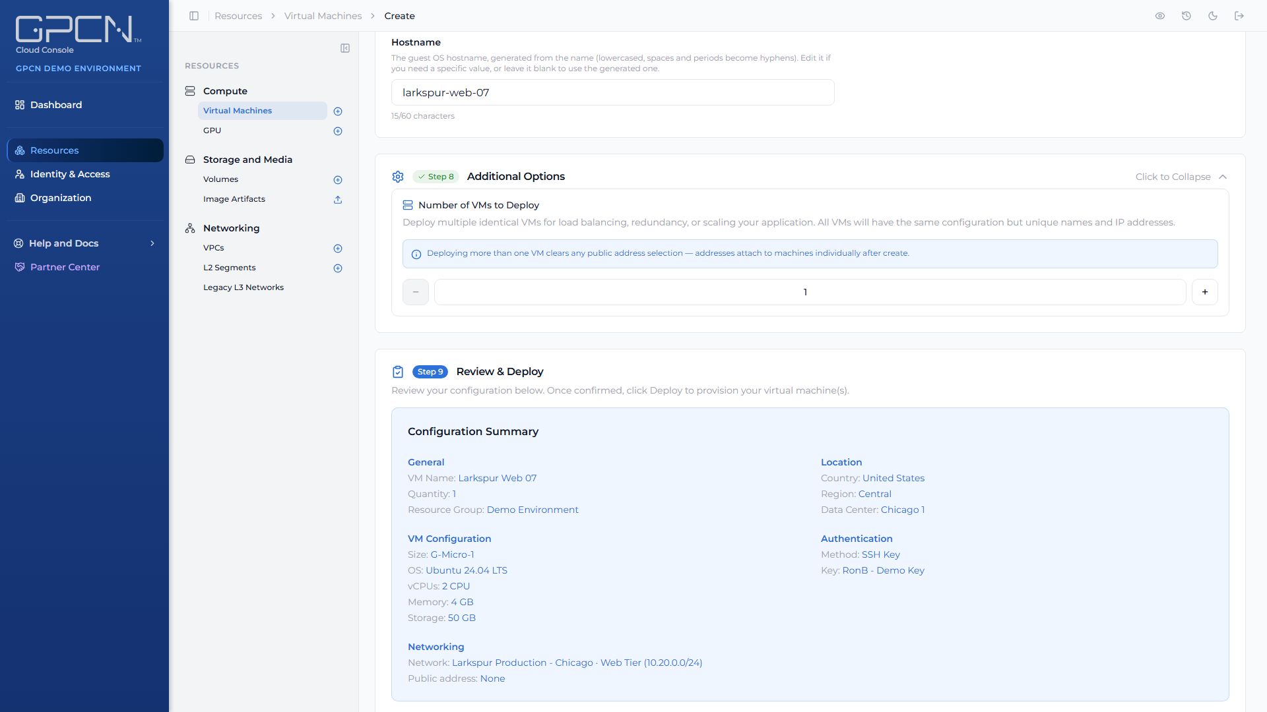Click the GPCN Cloud Console logo
The image size is (1267, 712).
coord(78,34)
